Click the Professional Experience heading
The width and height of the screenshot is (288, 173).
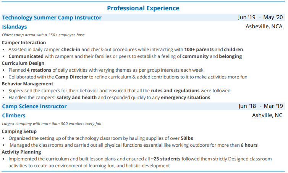143,8
